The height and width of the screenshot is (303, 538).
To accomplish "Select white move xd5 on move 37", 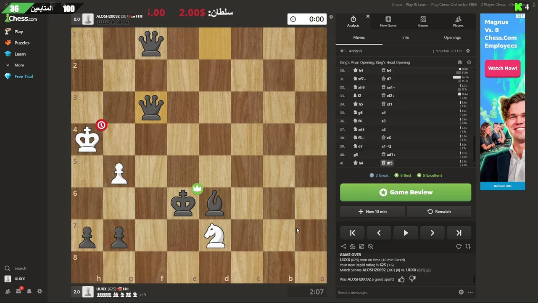I will [359, 129].
